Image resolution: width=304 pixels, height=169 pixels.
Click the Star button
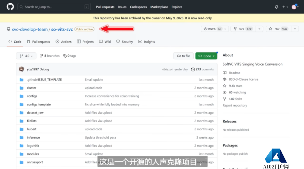[x=278, y=29]
